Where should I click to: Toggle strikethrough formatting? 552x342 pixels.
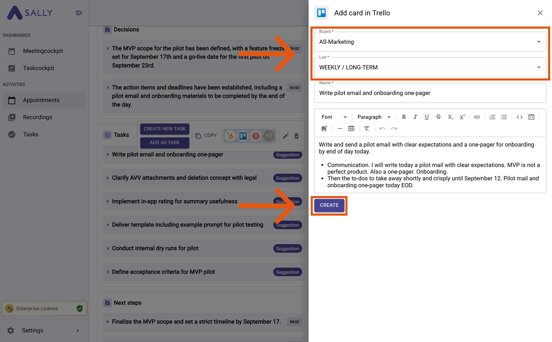coord(438,117)
